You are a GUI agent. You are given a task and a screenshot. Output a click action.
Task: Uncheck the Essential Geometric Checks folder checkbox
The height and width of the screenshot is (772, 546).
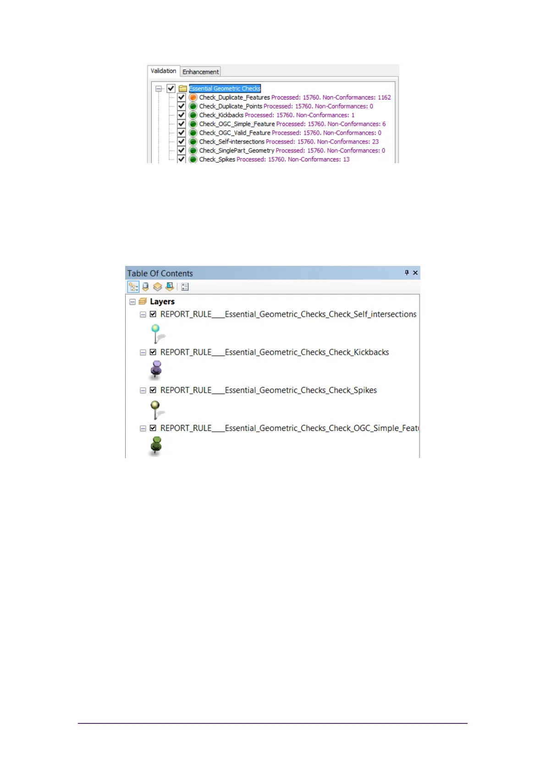171,88
